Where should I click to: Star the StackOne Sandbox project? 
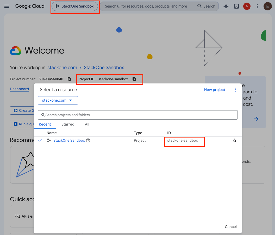pos(234,140)
